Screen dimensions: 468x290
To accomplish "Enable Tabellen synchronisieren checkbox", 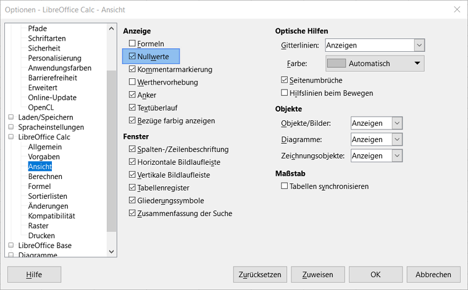I will (285, 186).
